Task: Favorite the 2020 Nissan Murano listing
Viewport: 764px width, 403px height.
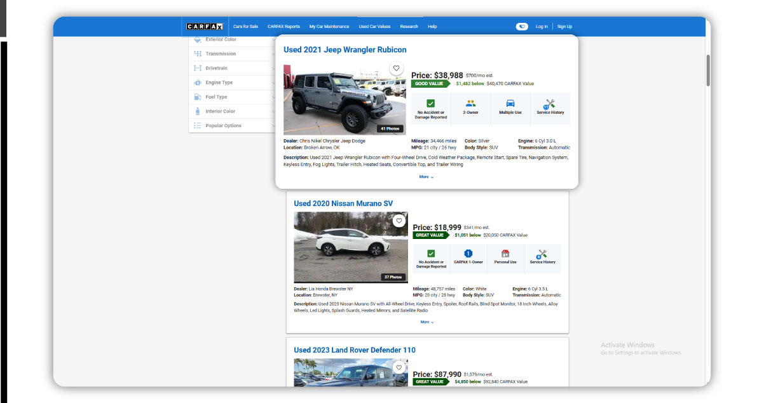Action: pyautogui.click(x=399, y=221)
